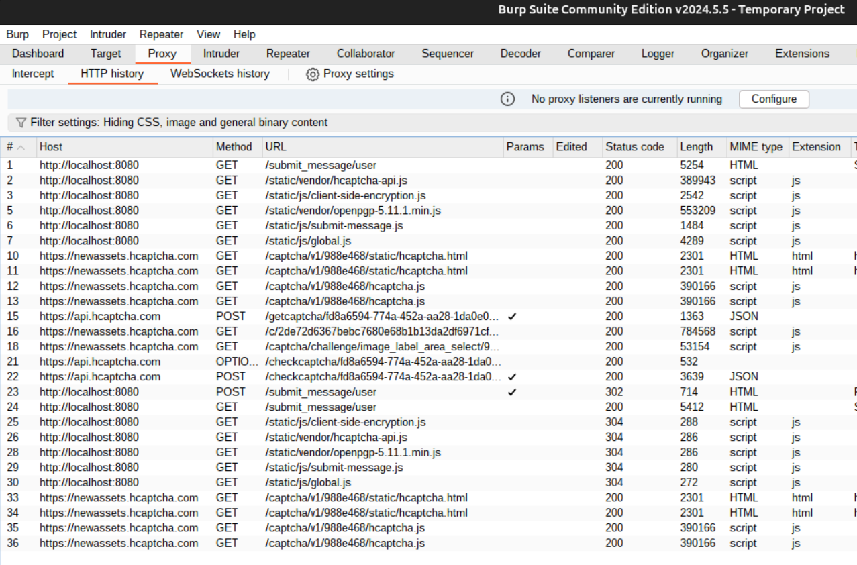Image resolution: width=857 pixels, height=565 pixels.
Task: Sort by the # column arrow
Action: click(21, 147)
